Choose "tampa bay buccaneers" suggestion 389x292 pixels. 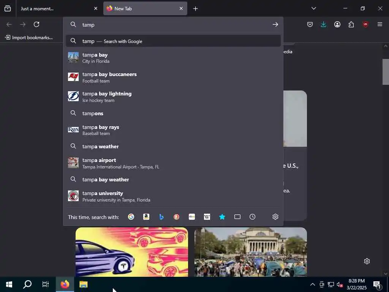coord(173,77)
